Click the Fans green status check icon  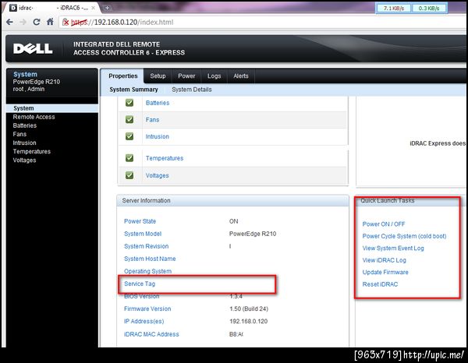click(129, 119)
